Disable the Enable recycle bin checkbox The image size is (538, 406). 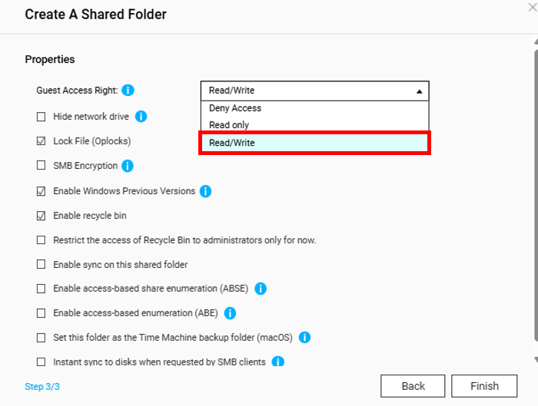click(x=42, y=216)
